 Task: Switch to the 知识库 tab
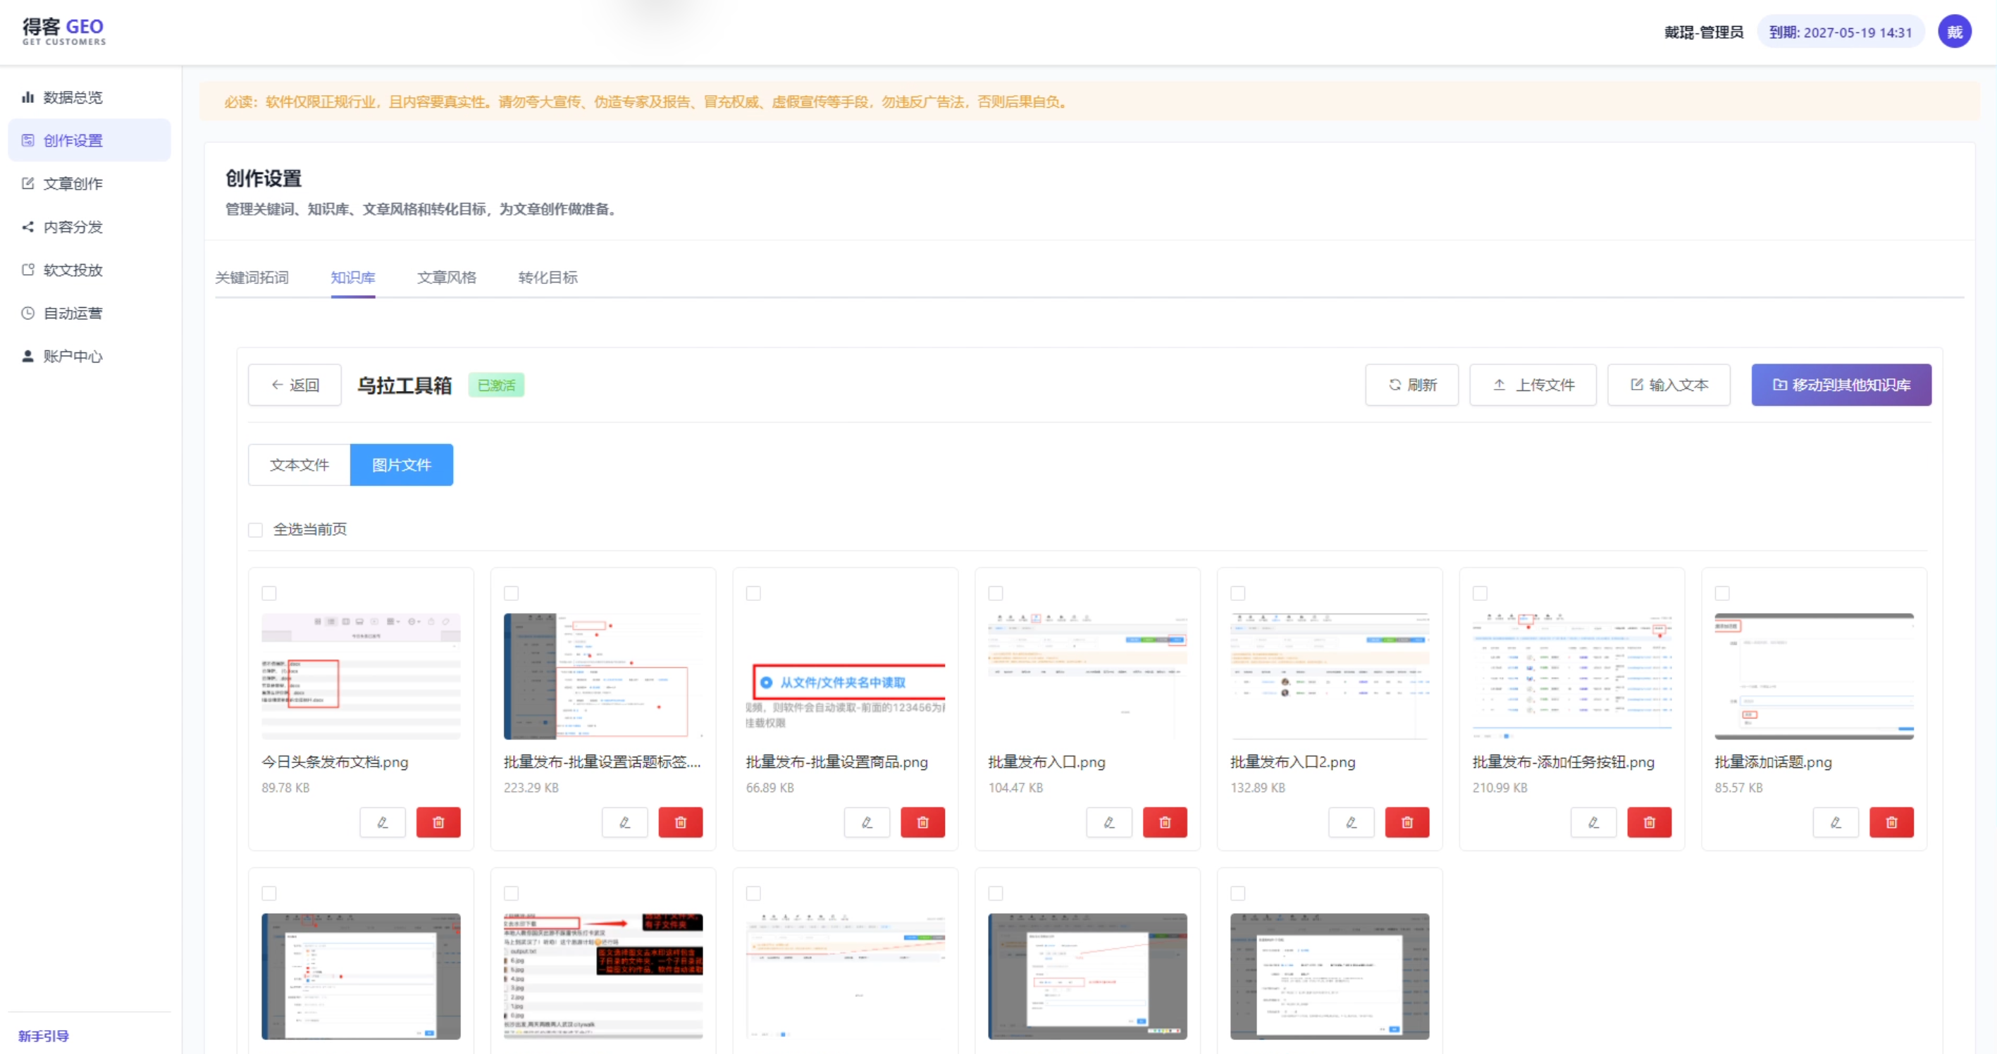(353, 278)
